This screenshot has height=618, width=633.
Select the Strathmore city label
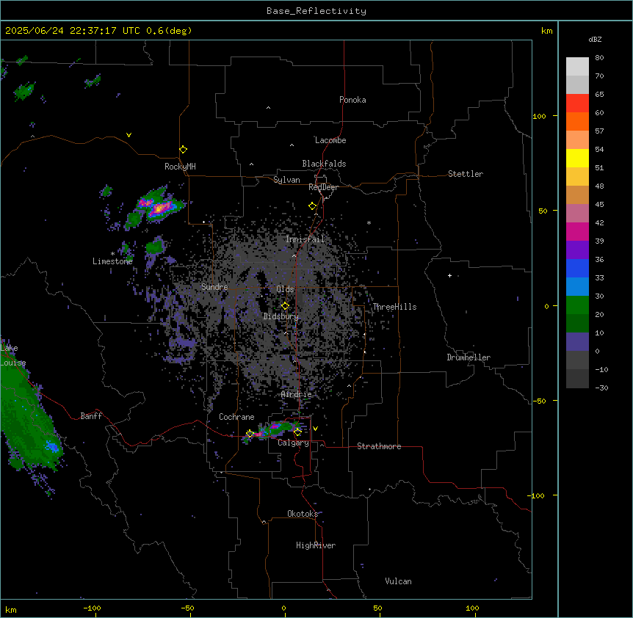point(379,446)
